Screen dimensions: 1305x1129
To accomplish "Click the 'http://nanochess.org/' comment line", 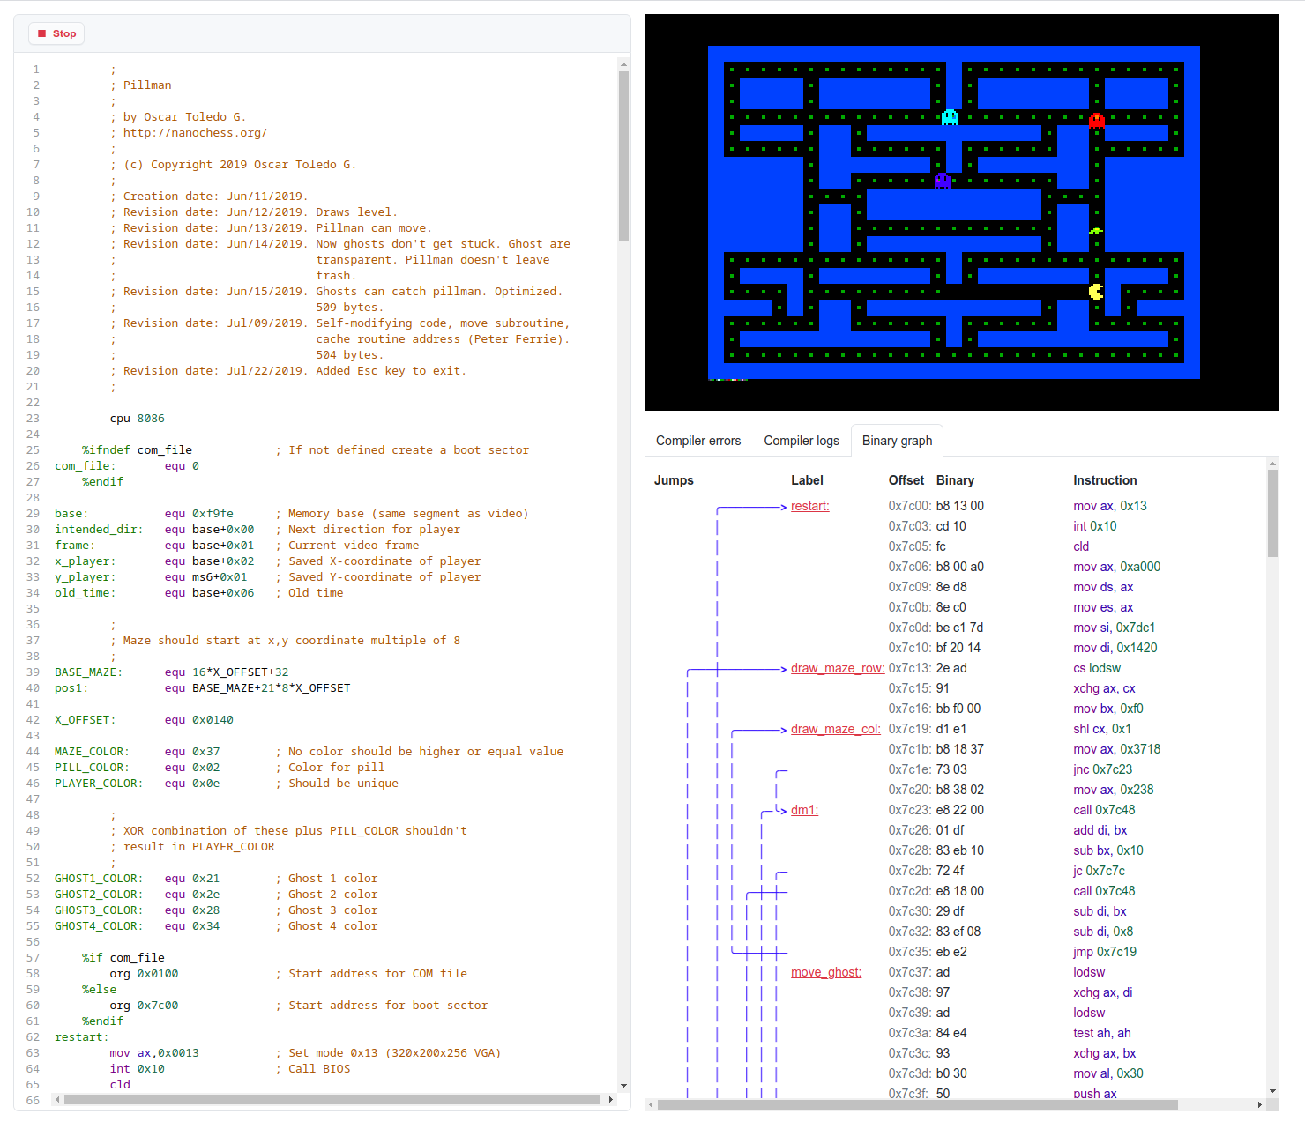I will click(189, 133).
